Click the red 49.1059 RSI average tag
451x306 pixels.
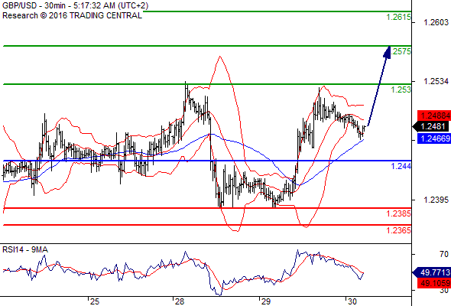433,283
